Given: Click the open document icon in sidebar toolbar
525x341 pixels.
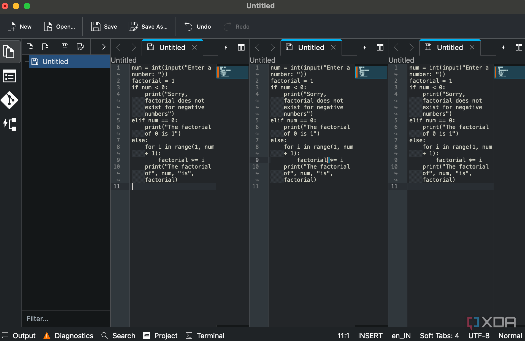Looking at the screenshot, I should coord(45,47).
